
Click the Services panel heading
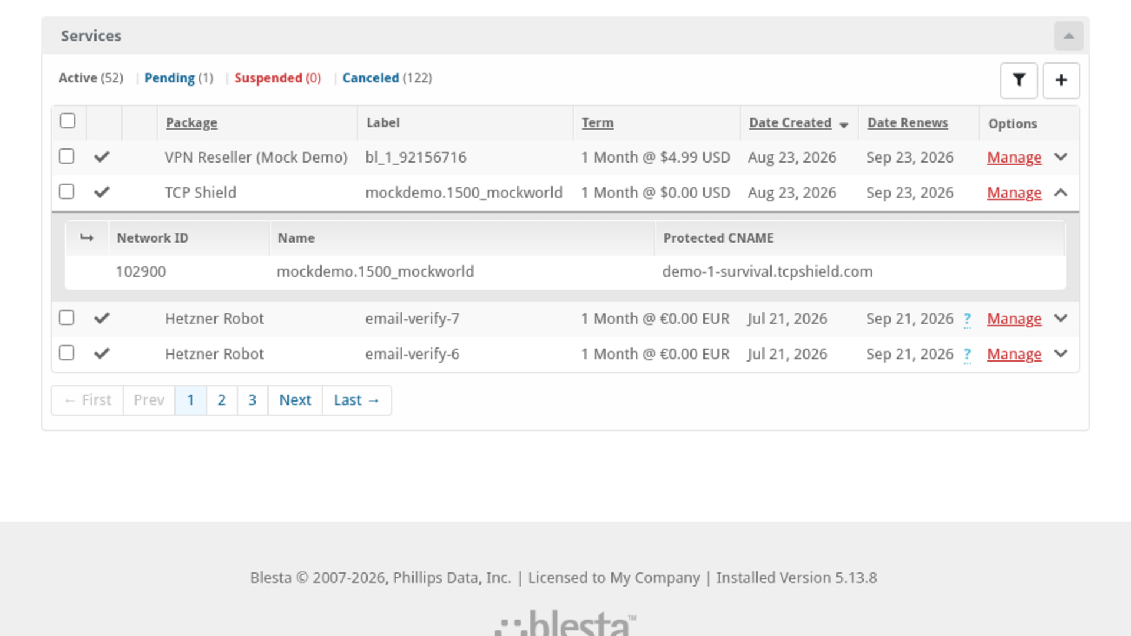tap(91, 36)
